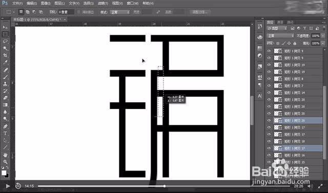The height and width of the screenshot is (193, 328).
Task: Click the rewind 10 seconds button
Action: point(18,186)
